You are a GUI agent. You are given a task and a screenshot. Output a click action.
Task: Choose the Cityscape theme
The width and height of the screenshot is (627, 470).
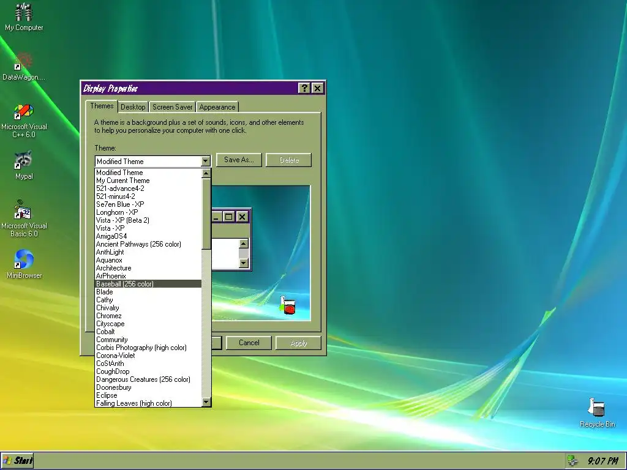[148, 324]
